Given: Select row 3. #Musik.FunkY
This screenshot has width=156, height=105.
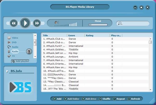Looking at the screenshot, I should point(95,46).
